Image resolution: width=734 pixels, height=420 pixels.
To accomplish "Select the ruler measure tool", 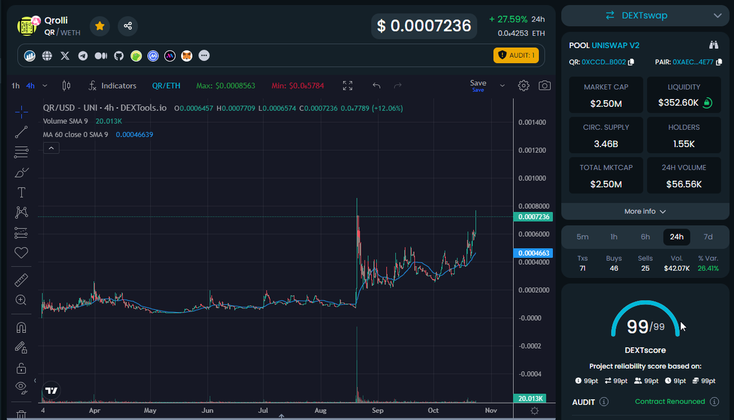I will click(21, 280).
